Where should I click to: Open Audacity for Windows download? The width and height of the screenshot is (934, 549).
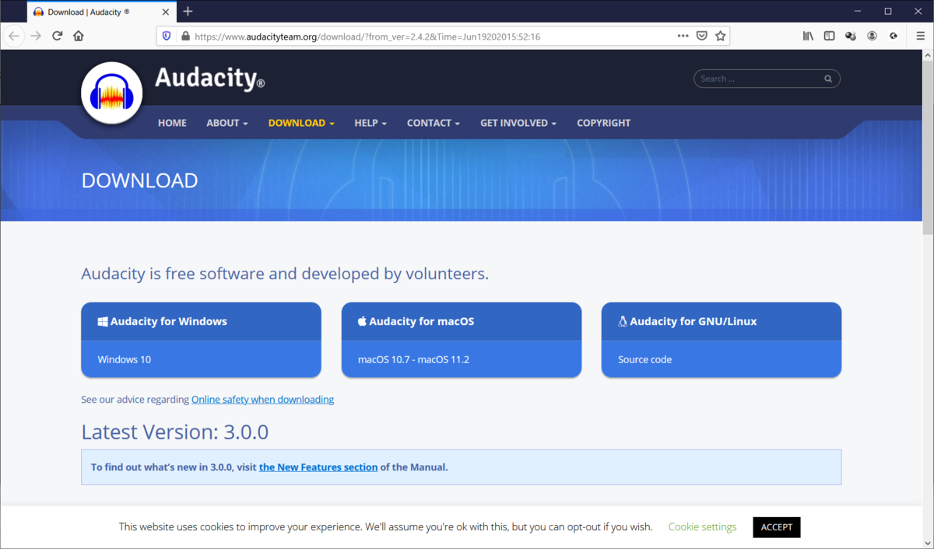tap(201, 321)
